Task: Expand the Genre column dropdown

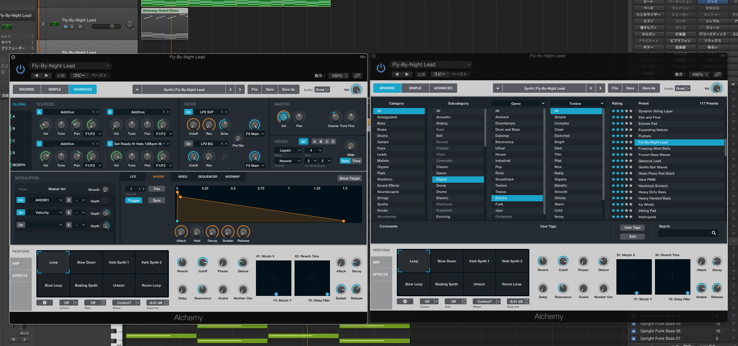Action: [x=543, y=103]
